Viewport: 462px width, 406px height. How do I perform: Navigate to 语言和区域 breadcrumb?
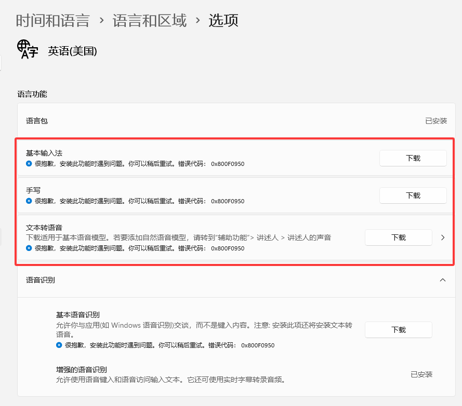tap(150, 21)
